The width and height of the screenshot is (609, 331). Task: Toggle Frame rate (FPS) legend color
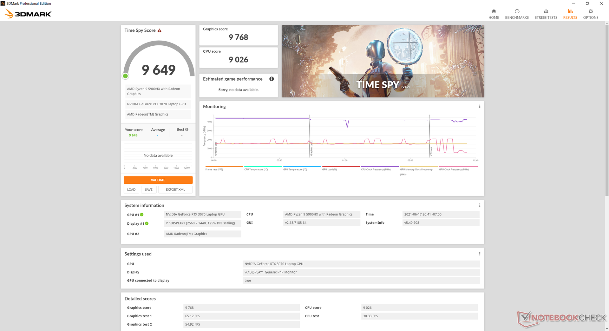pos(224,166)
